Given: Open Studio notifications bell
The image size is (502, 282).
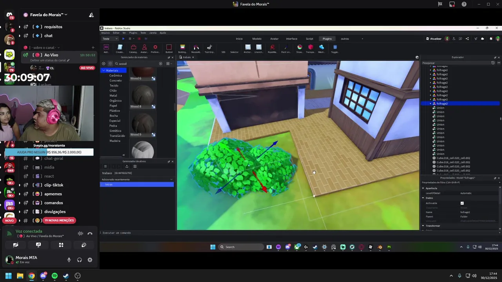Looking at the screenshot, I should click(490, 39).
